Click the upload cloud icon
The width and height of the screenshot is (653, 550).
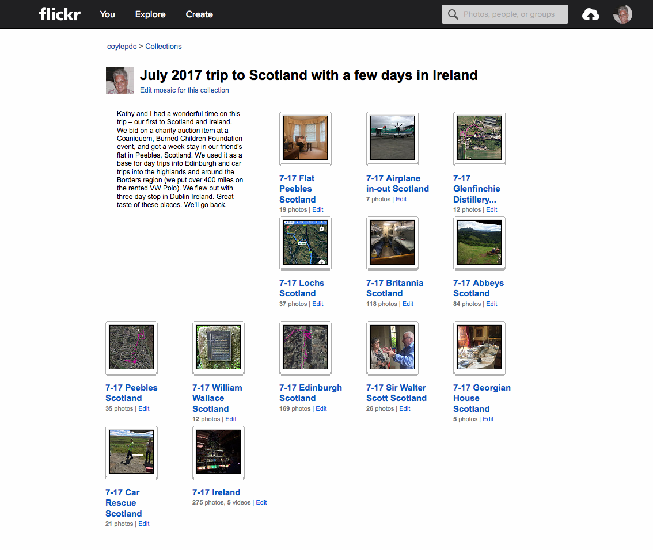click(x=590, y=14)
